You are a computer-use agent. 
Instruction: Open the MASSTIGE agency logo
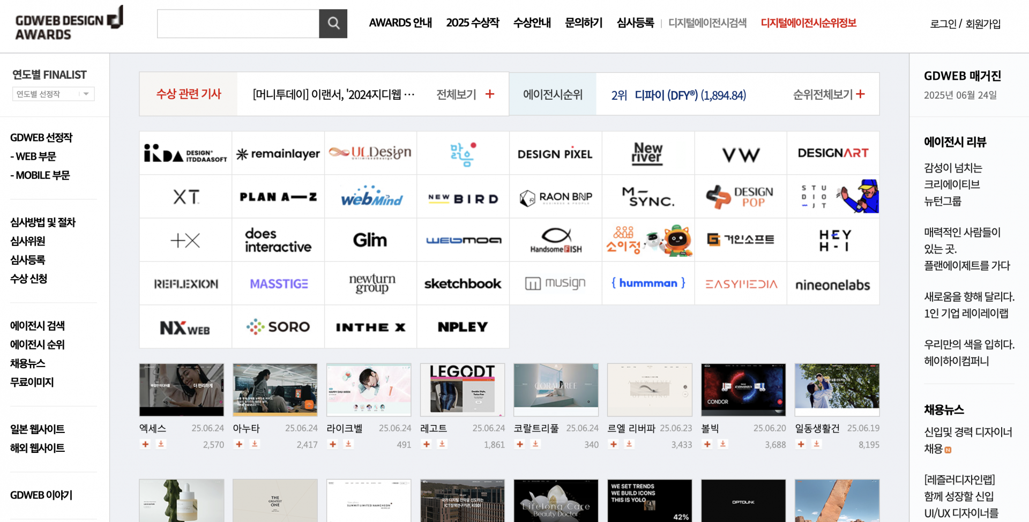(x=278, y=284)
